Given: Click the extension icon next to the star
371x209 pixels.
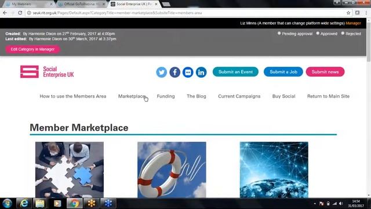Looking at the screenshot, I should [x=357, y=13].
